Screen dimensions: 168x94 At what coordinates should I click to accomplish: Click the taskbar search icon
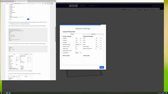(4, 93)
